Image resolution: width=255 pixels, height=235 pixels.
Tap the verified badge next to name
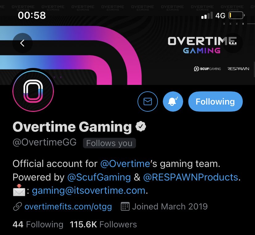[x=141, y=126]
